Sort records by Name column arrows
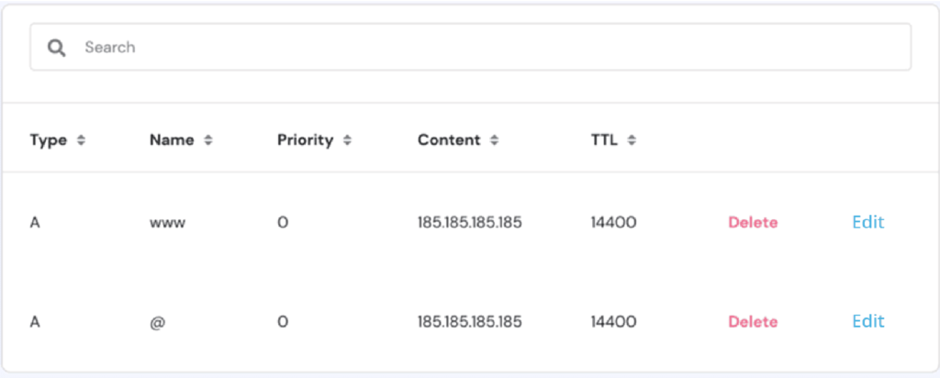The height and width of the screenshot is (378, 940). coord(208,140)
